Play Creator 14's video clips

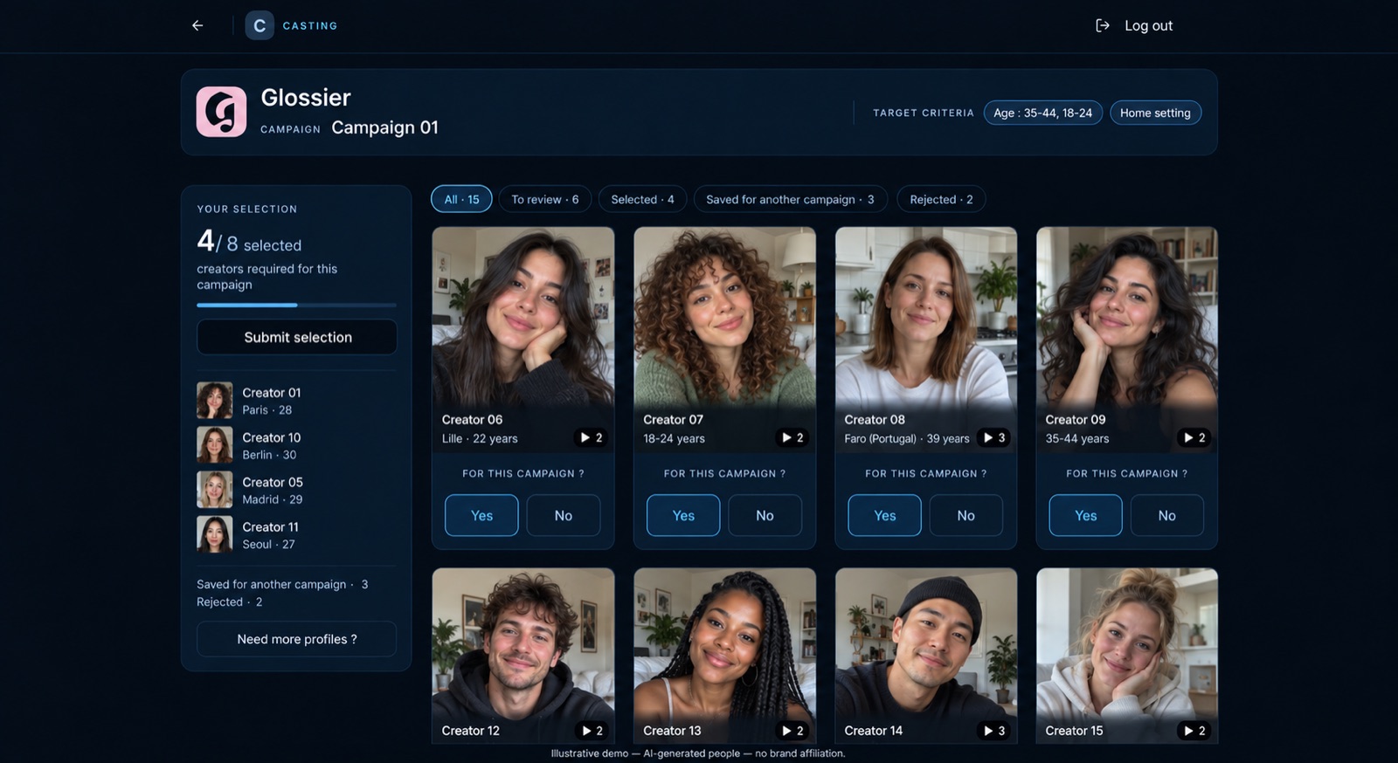click(994, 731)
